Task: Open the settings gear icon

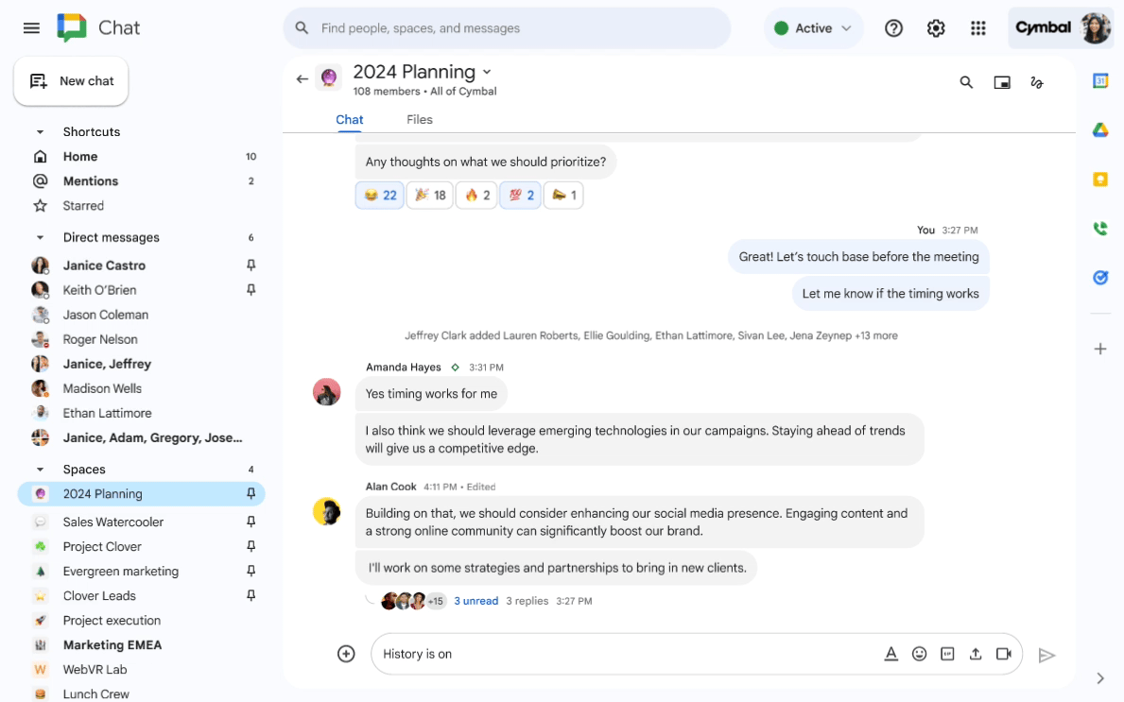Action: 936,28
